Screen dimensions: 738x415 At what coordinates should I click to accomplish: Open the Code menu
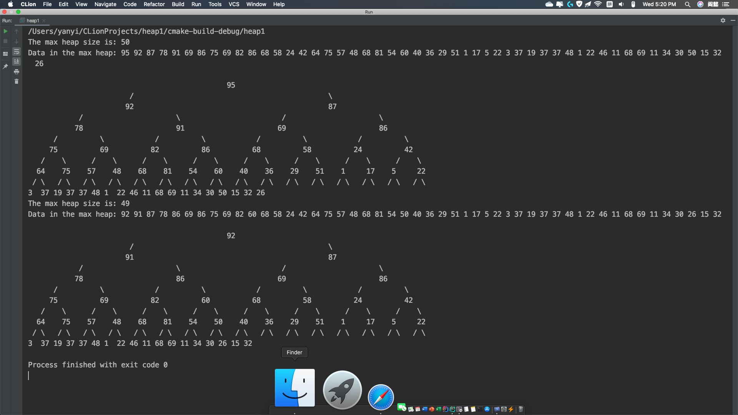coord(130,4)
